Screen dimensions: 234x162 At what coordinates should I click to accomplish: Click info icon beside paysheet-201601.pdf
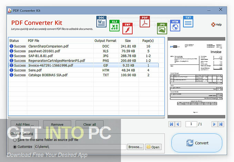[11, 51]
